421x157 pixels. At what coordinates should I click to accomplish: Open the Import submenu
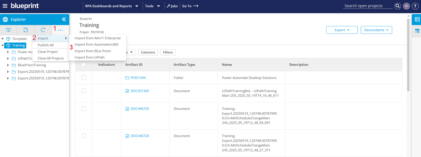click(51, 38)
